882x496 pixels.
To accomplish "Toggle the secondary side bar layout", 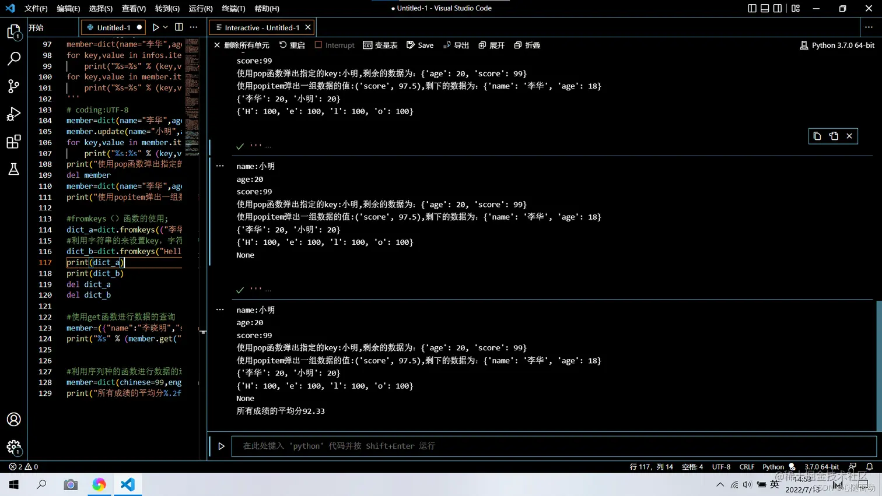I will click(x=778, y=8).
